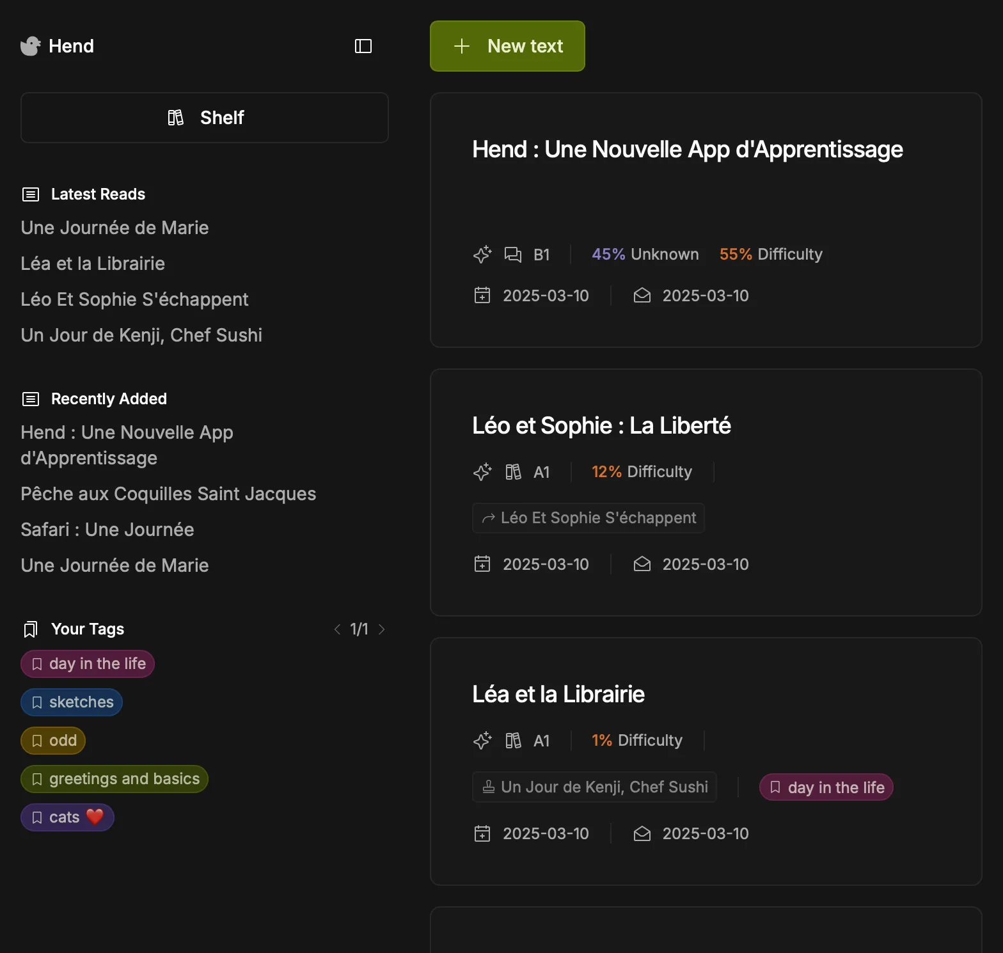Click the Hend duck logo
Screen dimensions: 1003x953
pos(30,46)
